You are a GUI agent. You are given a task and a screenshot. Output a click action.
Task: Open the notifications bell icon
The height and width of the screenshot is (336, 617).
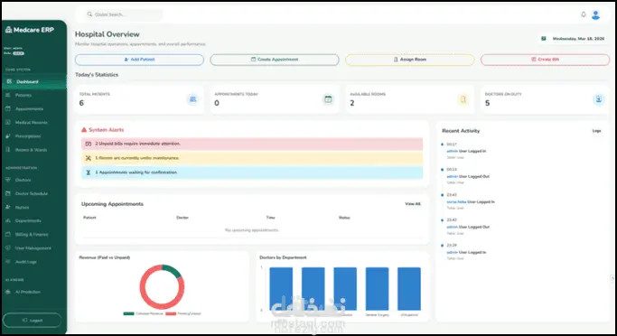click(584, 14)
